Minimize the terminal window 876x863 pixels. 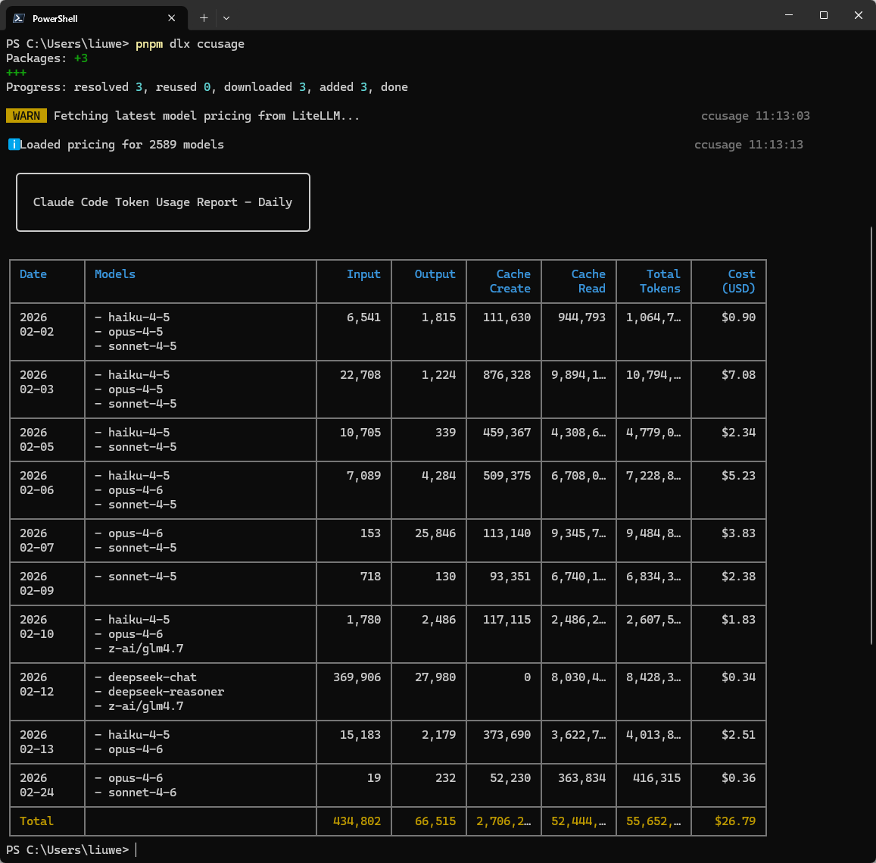pos(789,15)
